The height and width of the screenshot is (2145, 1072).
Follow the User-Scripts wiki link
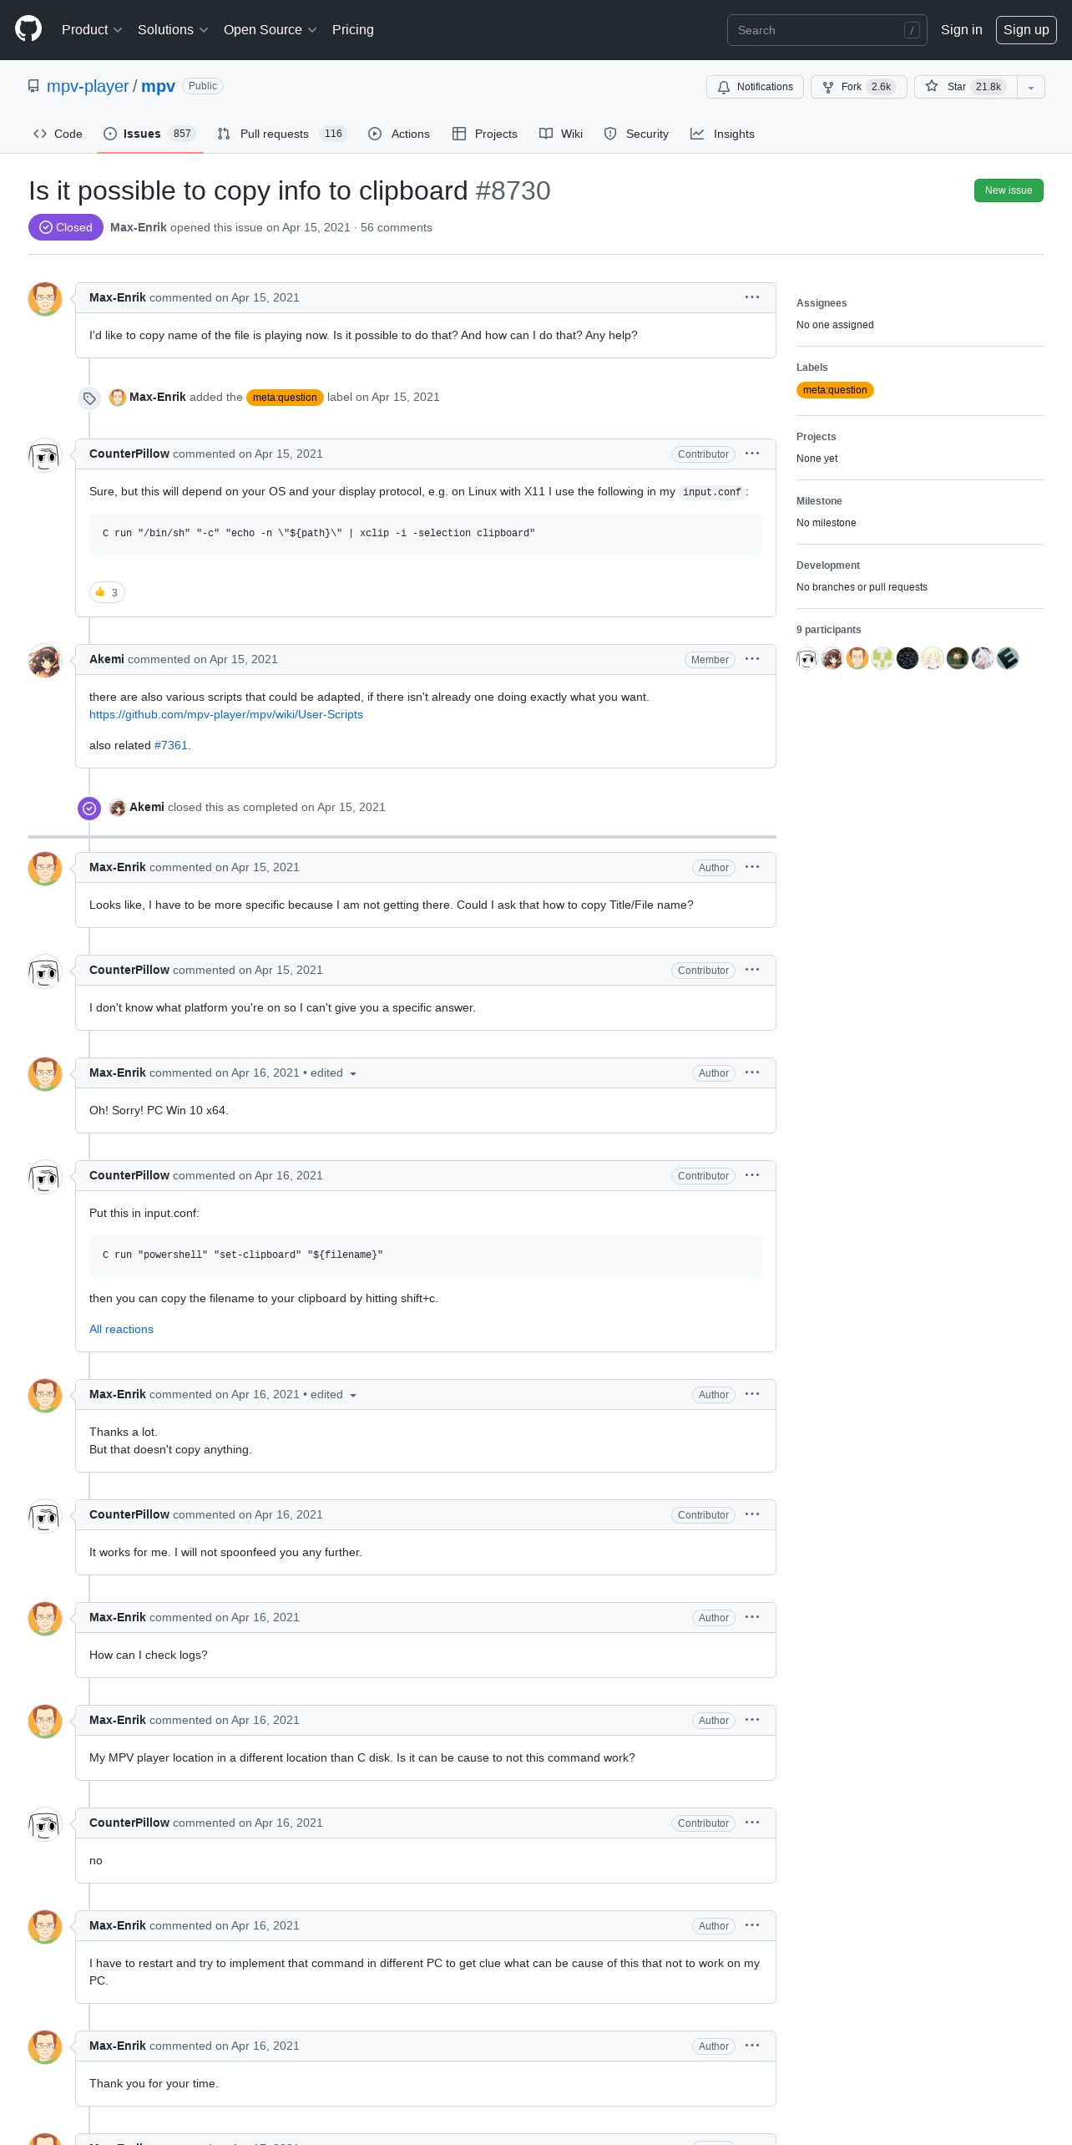226,714
